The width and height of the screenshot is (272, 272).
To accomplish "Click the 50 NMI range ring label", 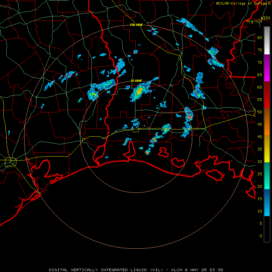I will point(136,81).
